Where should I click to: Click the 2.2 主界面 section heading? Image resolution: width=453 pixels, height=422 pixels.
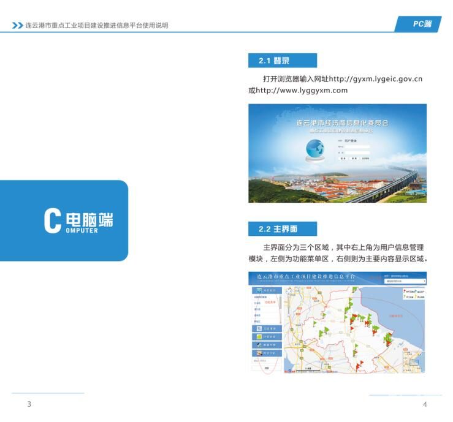282,229
